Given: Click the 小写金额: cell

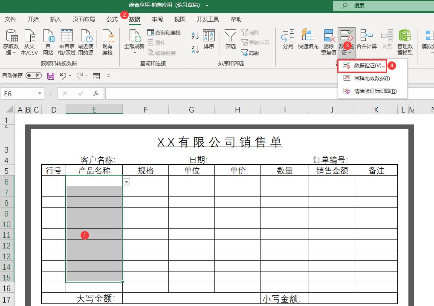Looking at the screenshot, I should click(x=285, y=298).
